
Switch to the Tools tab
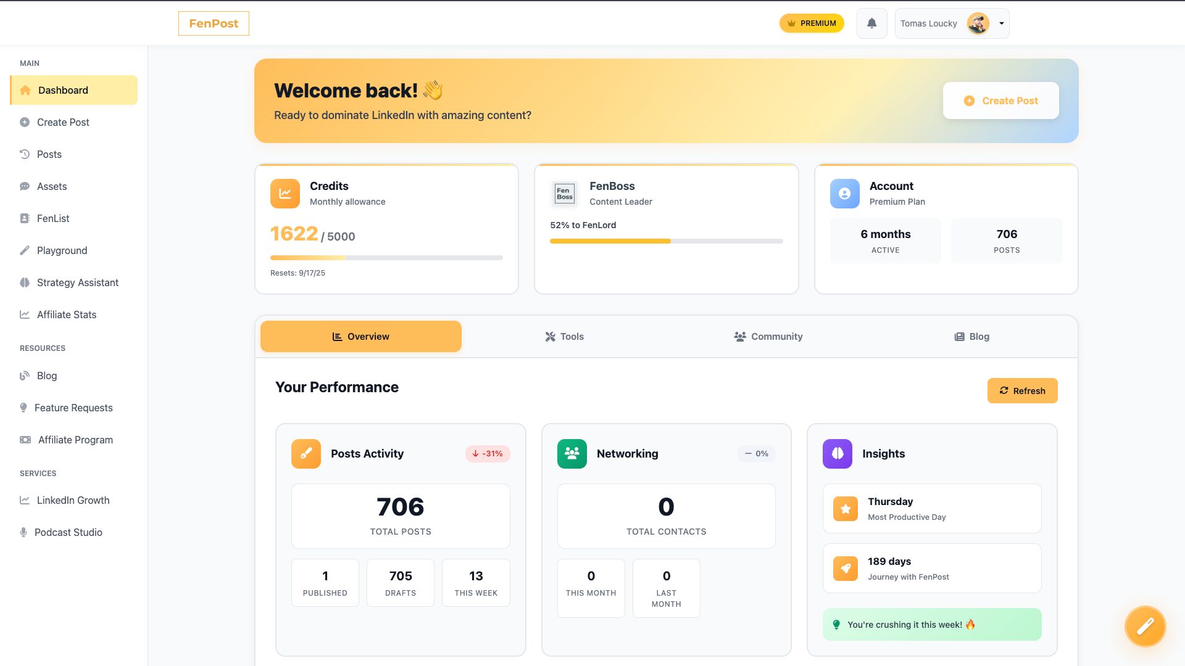coord(564,337)
